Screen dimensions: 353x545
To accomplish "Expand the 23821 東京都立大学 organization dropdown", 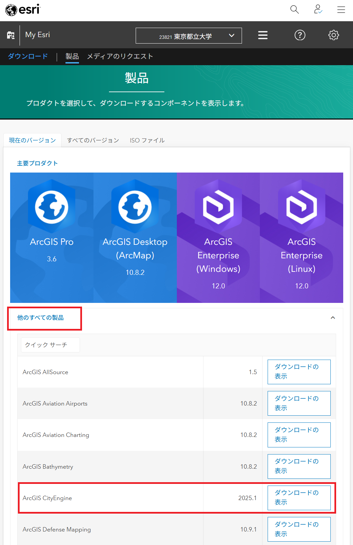I will pos(189,36).
